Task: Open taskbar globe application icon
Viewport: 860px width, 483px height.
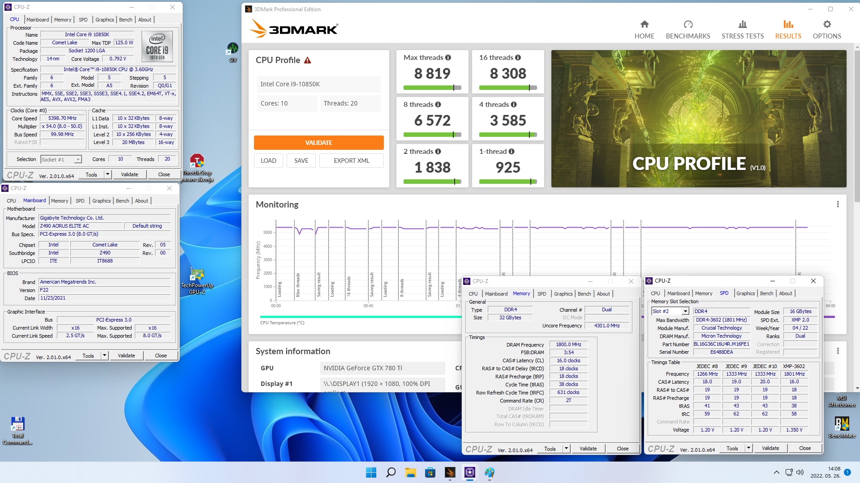Action: click(x=489, y=472)
